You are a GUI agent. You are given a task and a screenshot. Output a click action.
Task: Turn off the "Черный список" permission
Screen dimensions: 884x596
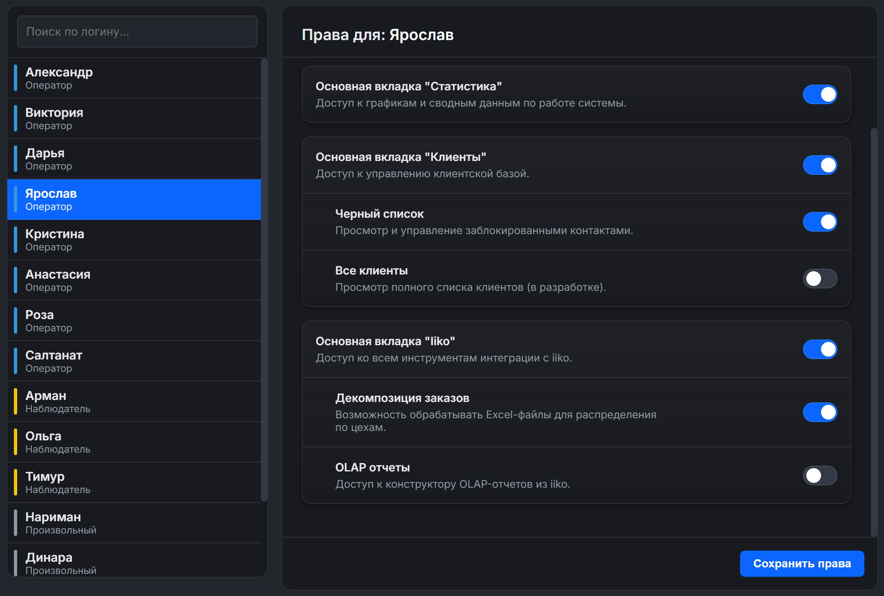(x=820, y=222)
